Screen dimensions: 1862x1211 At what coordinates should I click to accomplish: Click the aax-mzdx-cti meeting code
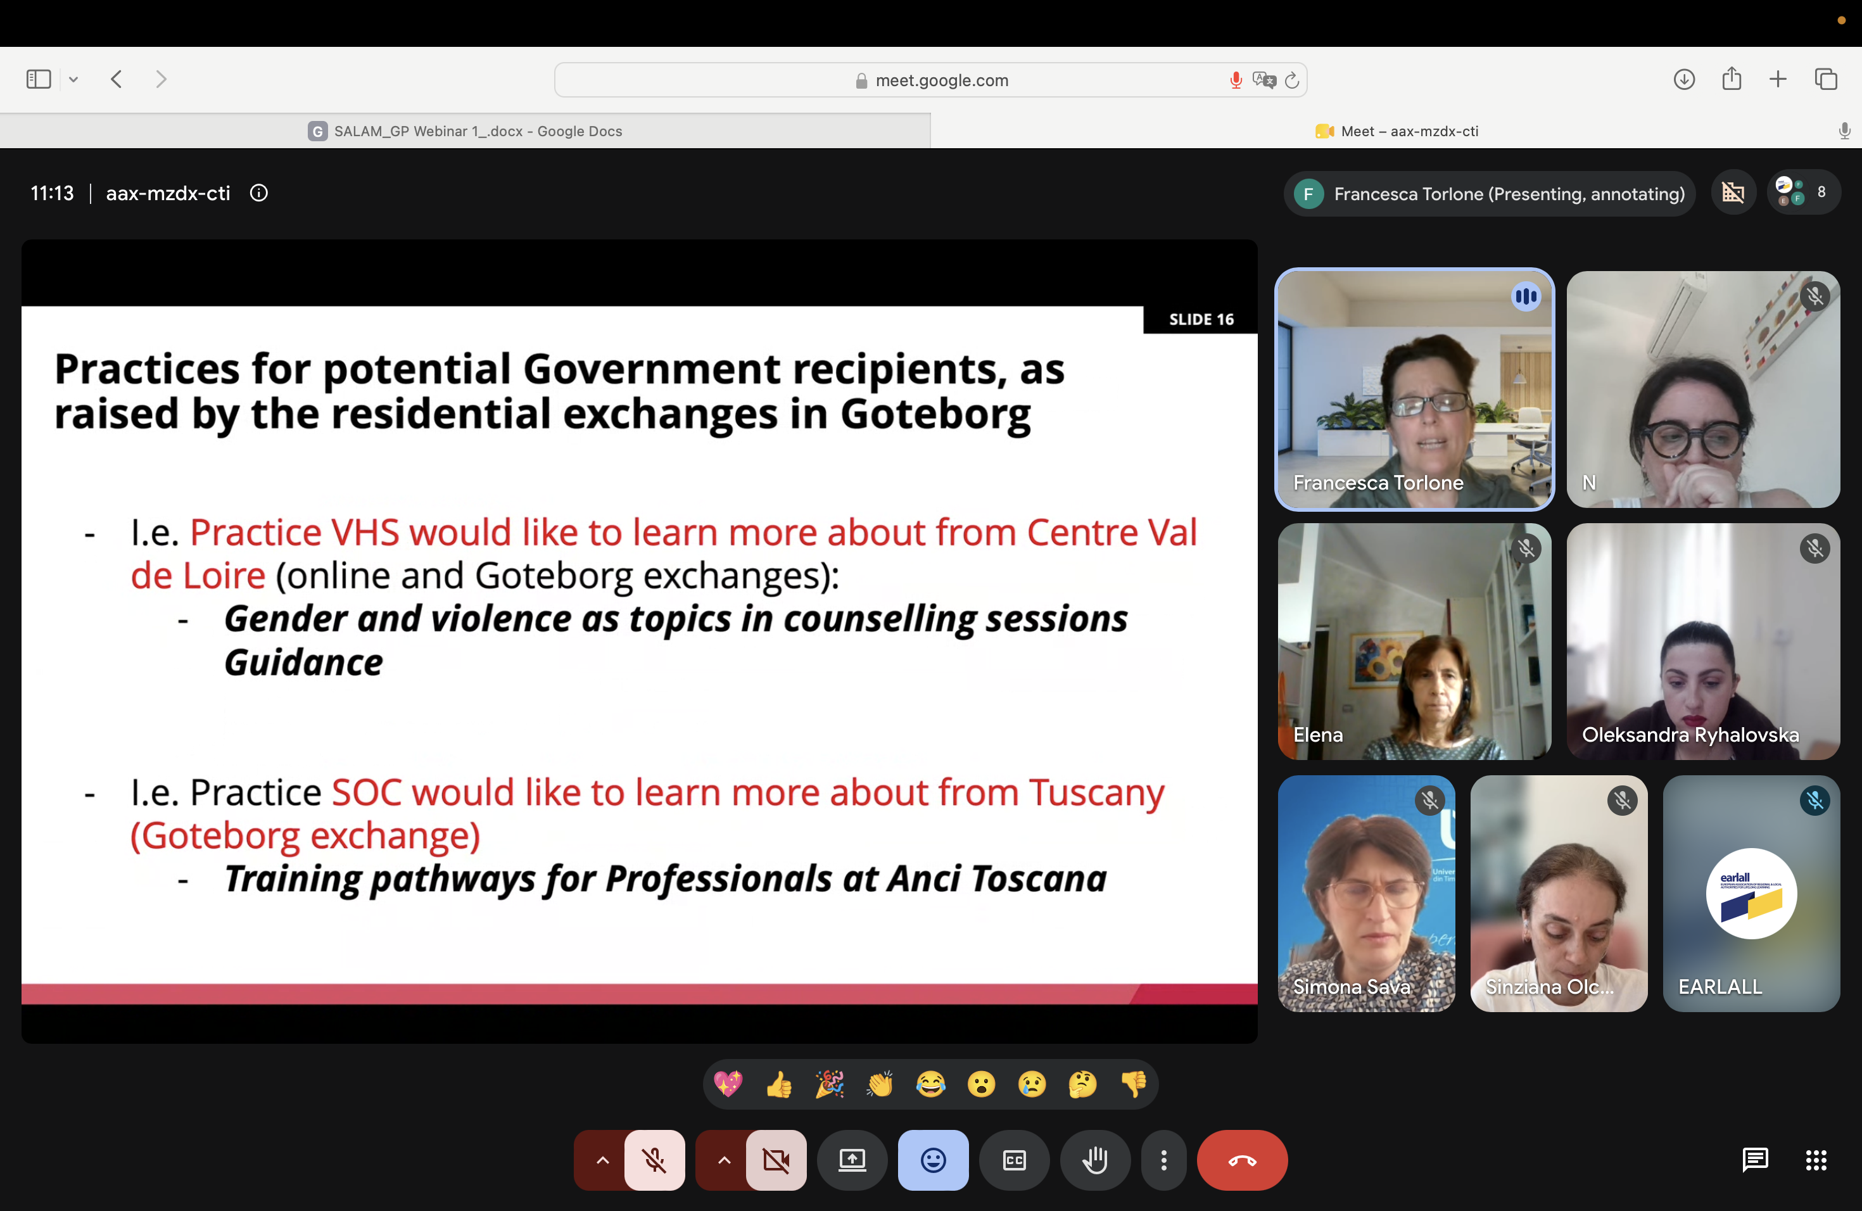(168, 193)
